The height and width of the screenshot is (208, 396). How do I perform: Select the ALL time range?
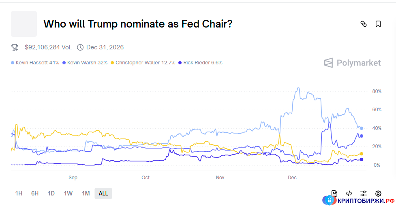tap(103, 193)
